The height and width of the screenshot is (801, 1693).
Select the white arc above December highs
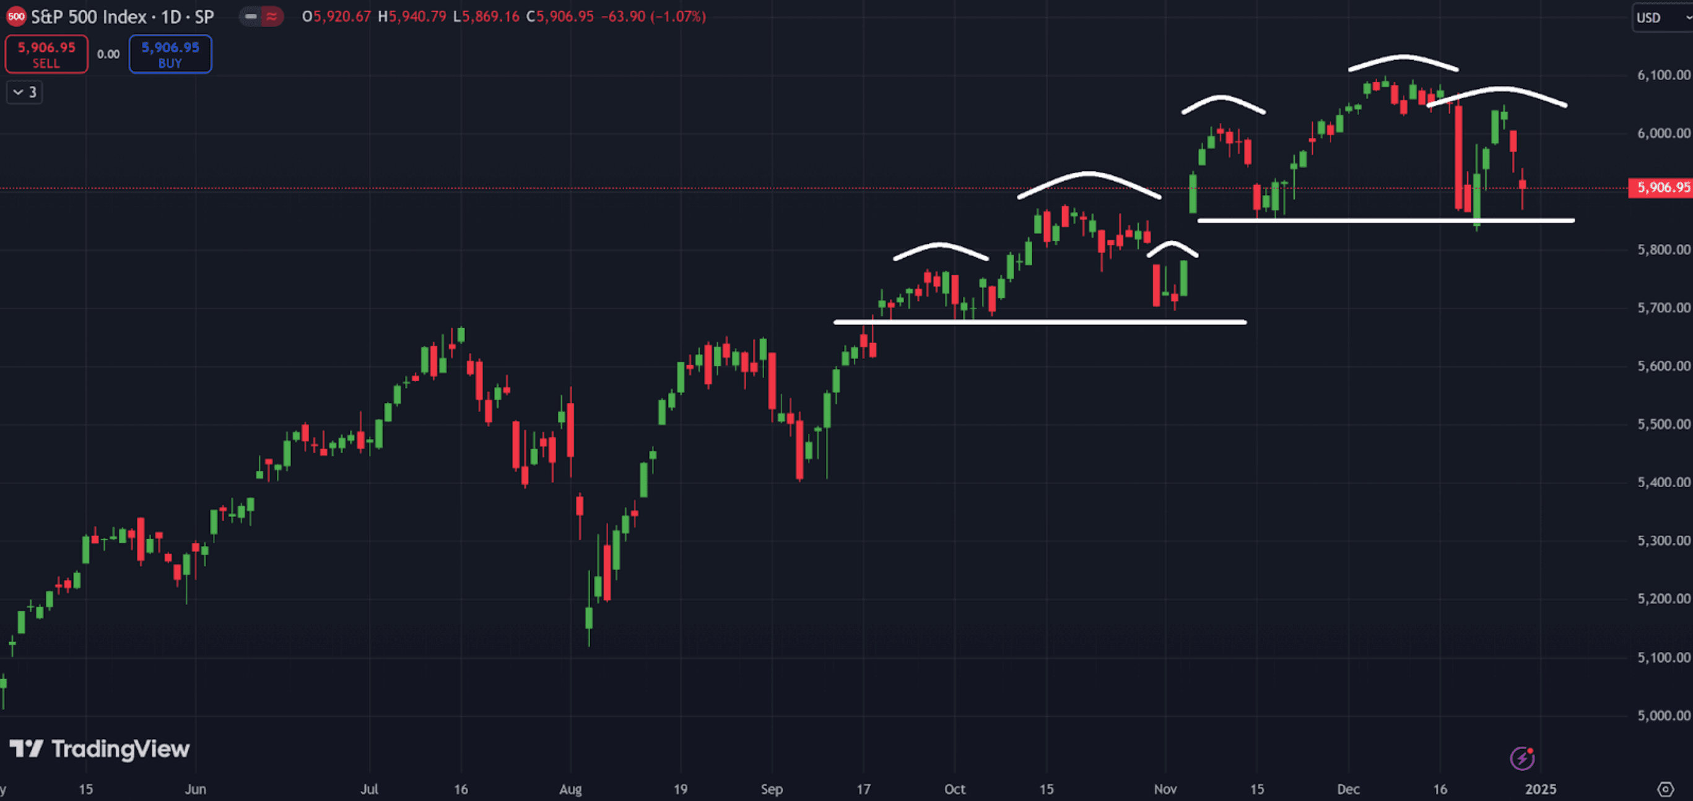tap(1403, 58)
